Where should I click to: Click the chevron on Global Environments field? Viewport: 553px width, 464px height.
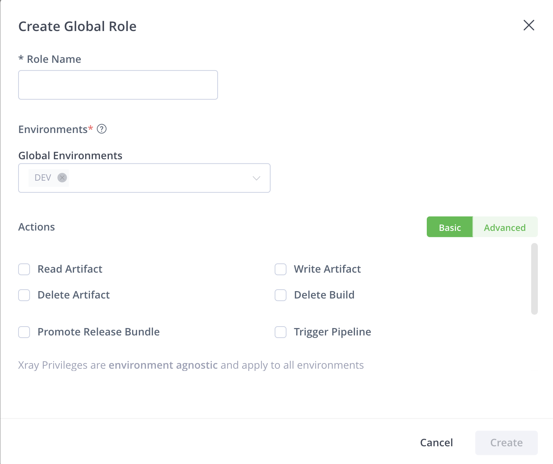pyautogui.click(x=256, y=178)
